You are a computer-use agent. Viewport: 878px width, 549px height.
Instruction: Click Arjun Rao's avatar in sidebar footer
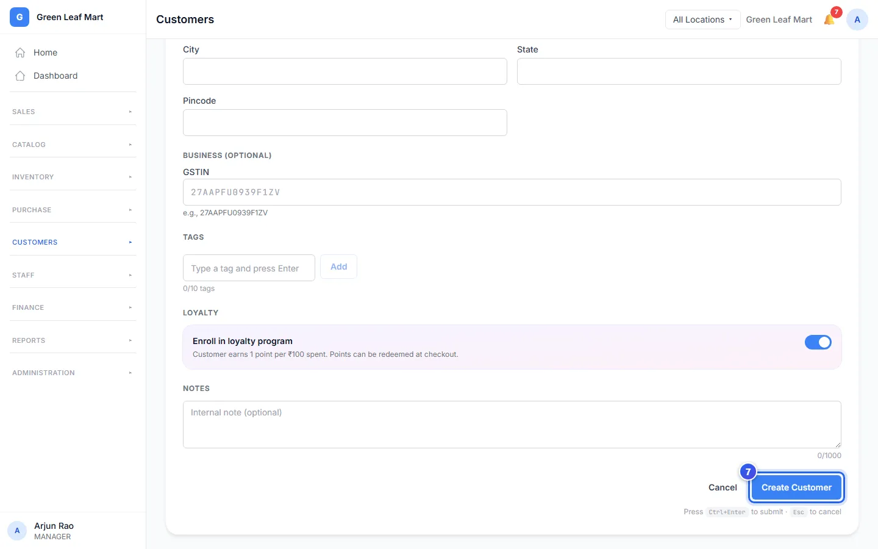17,531
